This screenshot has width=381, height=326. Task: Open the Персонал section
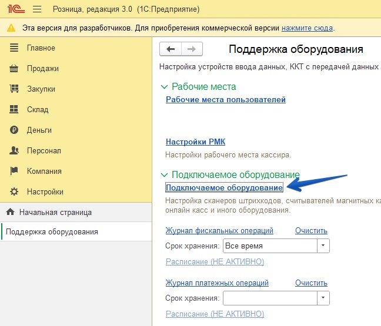point(44,150)
